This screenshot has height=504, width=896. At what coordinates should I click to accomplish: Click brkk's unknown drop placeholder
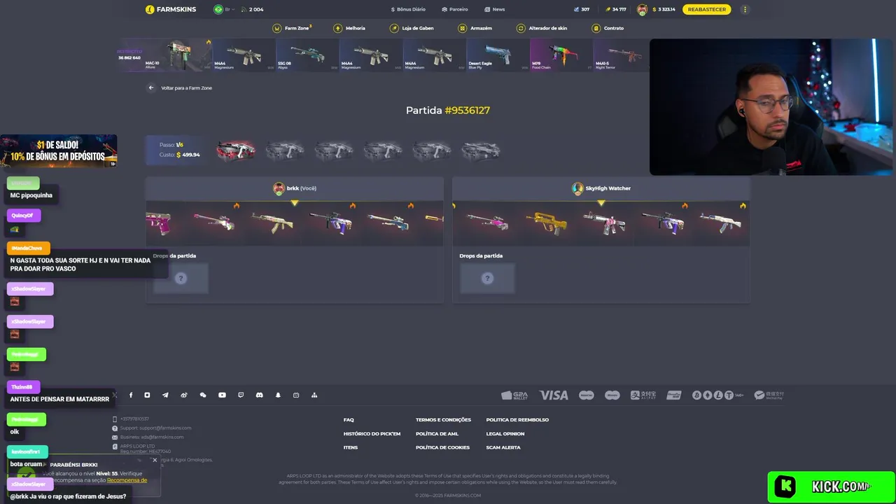point(181,278)
